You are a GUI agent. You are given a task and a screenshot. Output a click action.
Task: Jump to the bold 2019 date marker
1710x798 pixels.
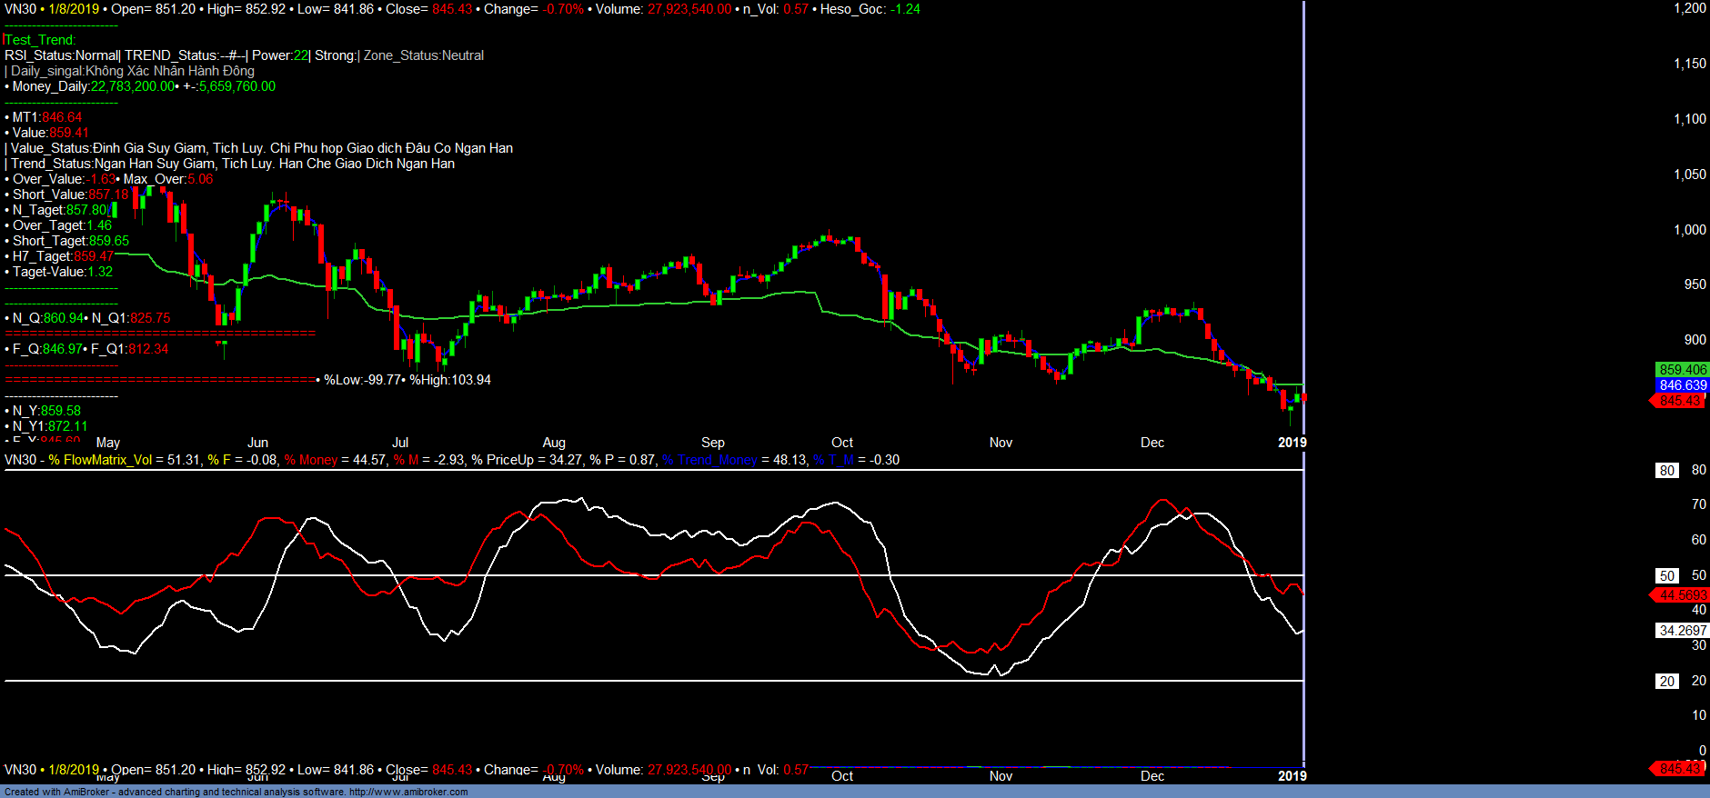click(x=1292, y=443)
